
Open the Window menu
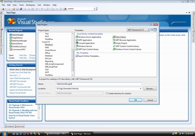(x=47, y=5)
